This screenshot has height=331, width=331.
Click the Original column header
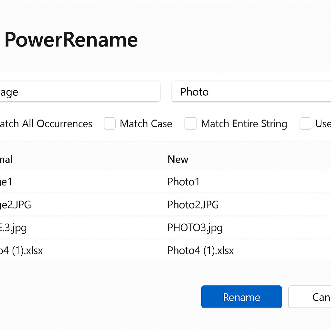[x=6, y=159]
